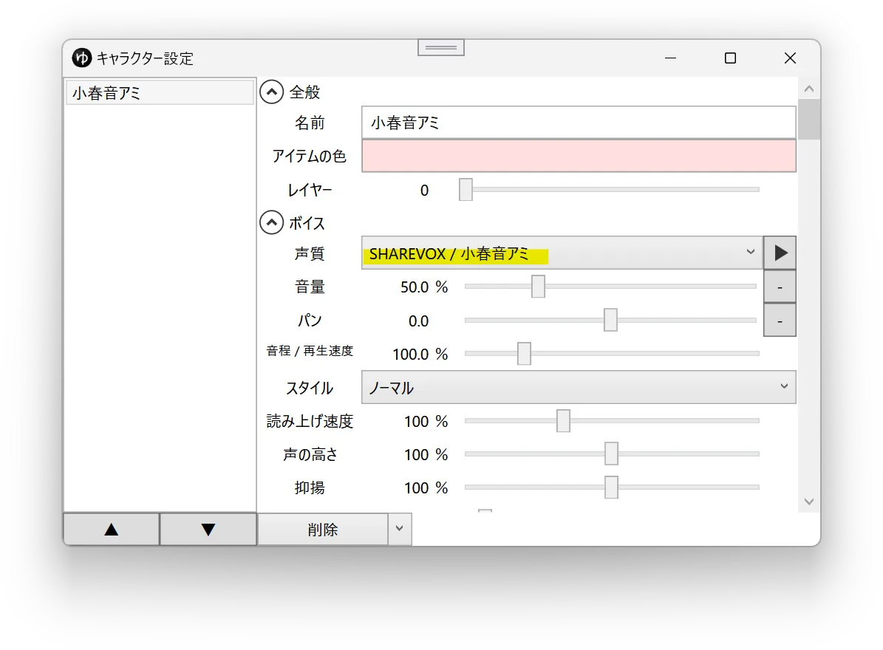Image resolution: width=883 pixels, height=650 pixels.
Task: Minimize the キャラクター設定 window
Action: (670, 58)
